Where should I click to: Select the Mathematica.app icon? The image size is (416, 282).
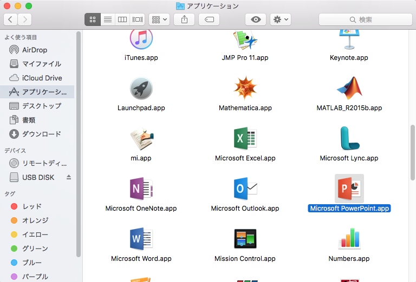coord(245,88)
